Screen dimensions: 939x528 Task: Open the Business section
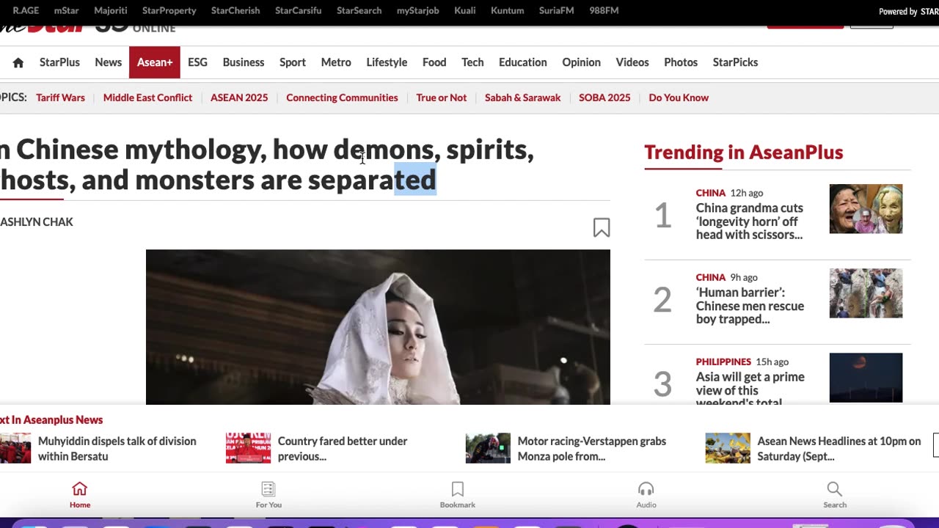(244, 62)
